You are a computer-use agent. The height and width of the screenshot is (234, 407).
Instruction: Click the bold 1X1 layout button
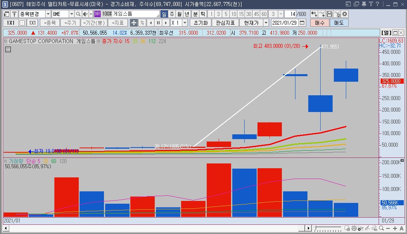(x=10, y=23)
